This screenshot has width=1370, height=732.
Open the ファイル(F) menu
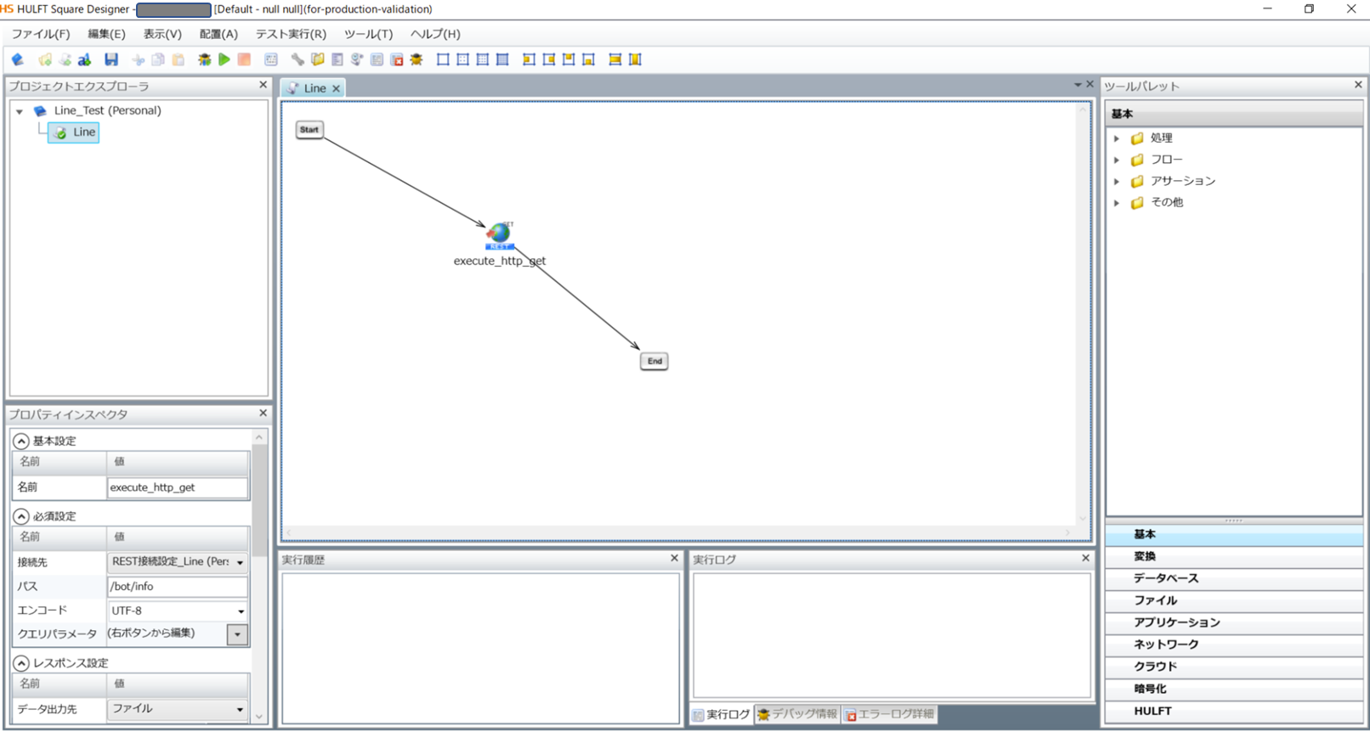[x=40, y=34]
